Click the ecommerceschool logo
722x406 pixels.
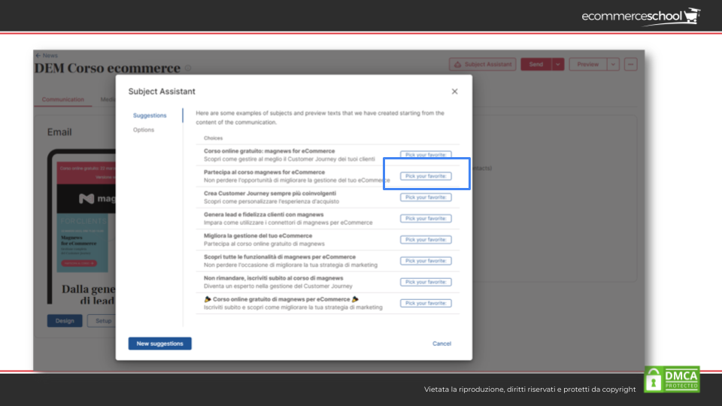click(x=640, y=16)
